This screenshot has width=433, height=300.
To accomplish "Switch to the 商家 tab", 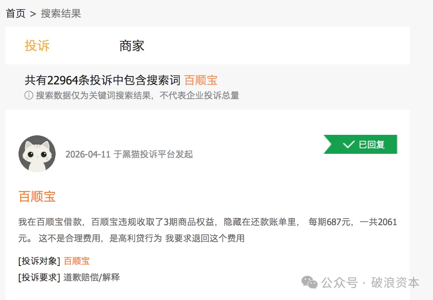I will coord(132,45).
